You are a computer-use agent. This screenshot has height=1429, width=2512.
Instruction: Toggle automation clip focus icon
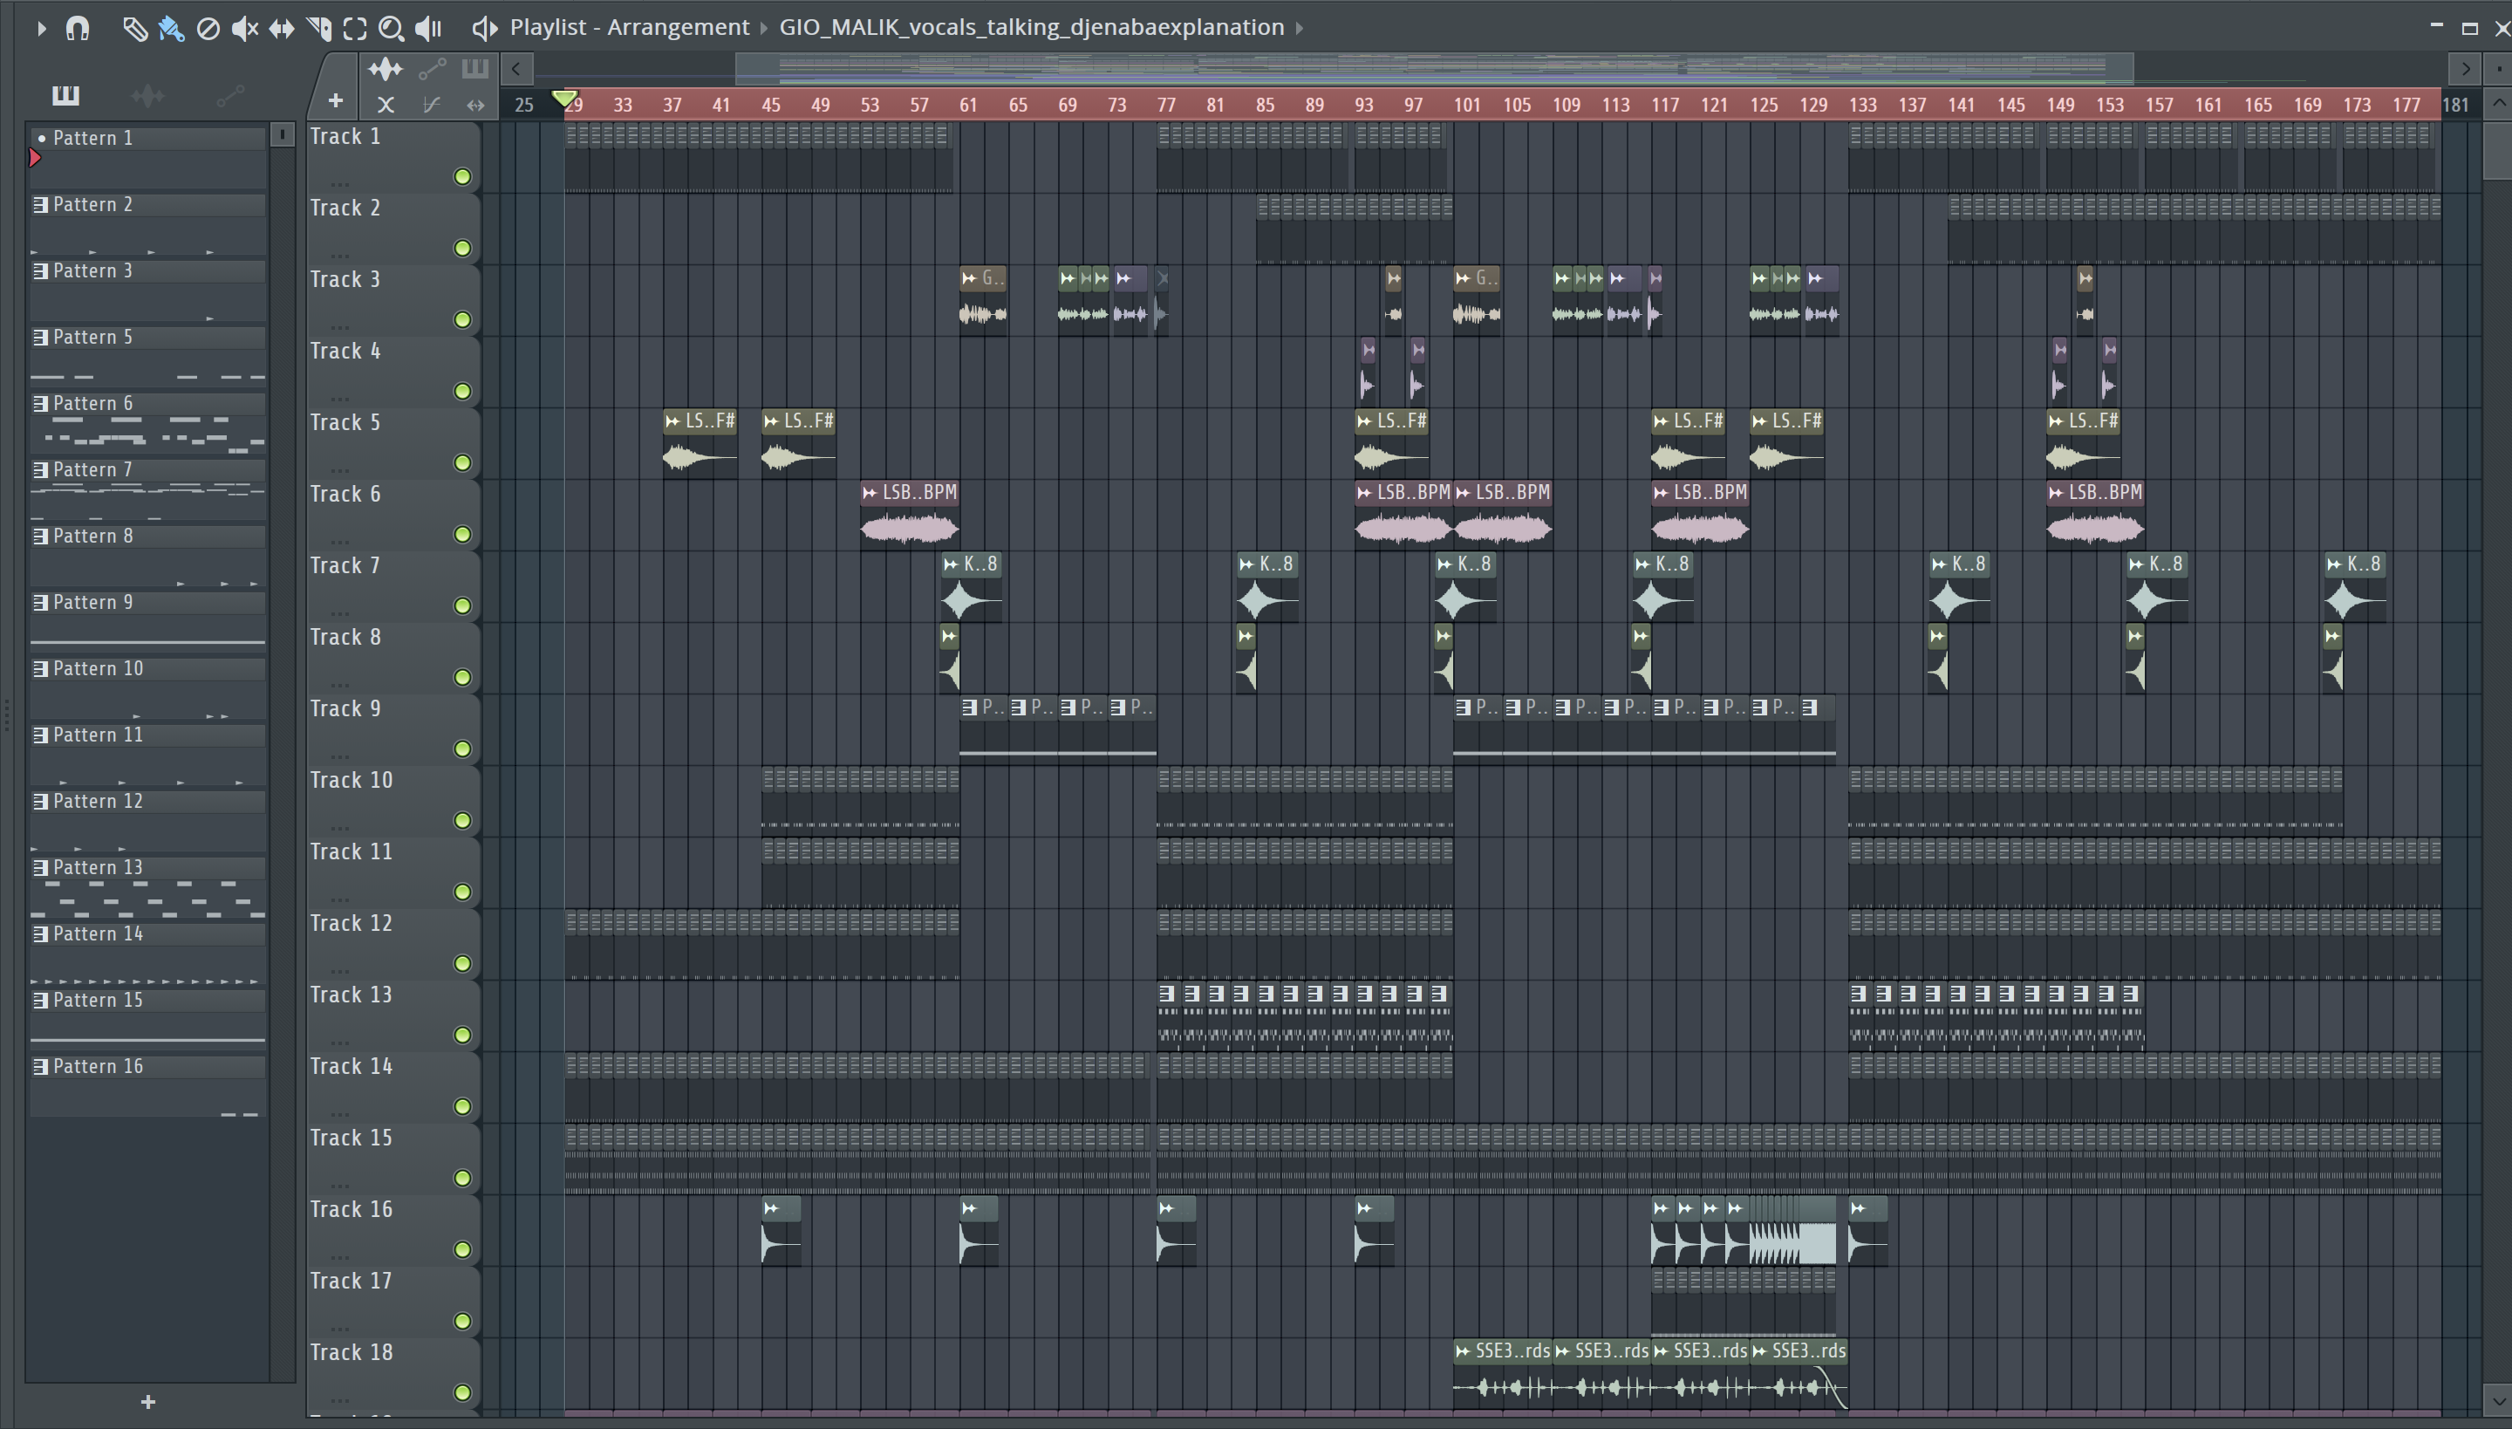[x=432, y=69]
